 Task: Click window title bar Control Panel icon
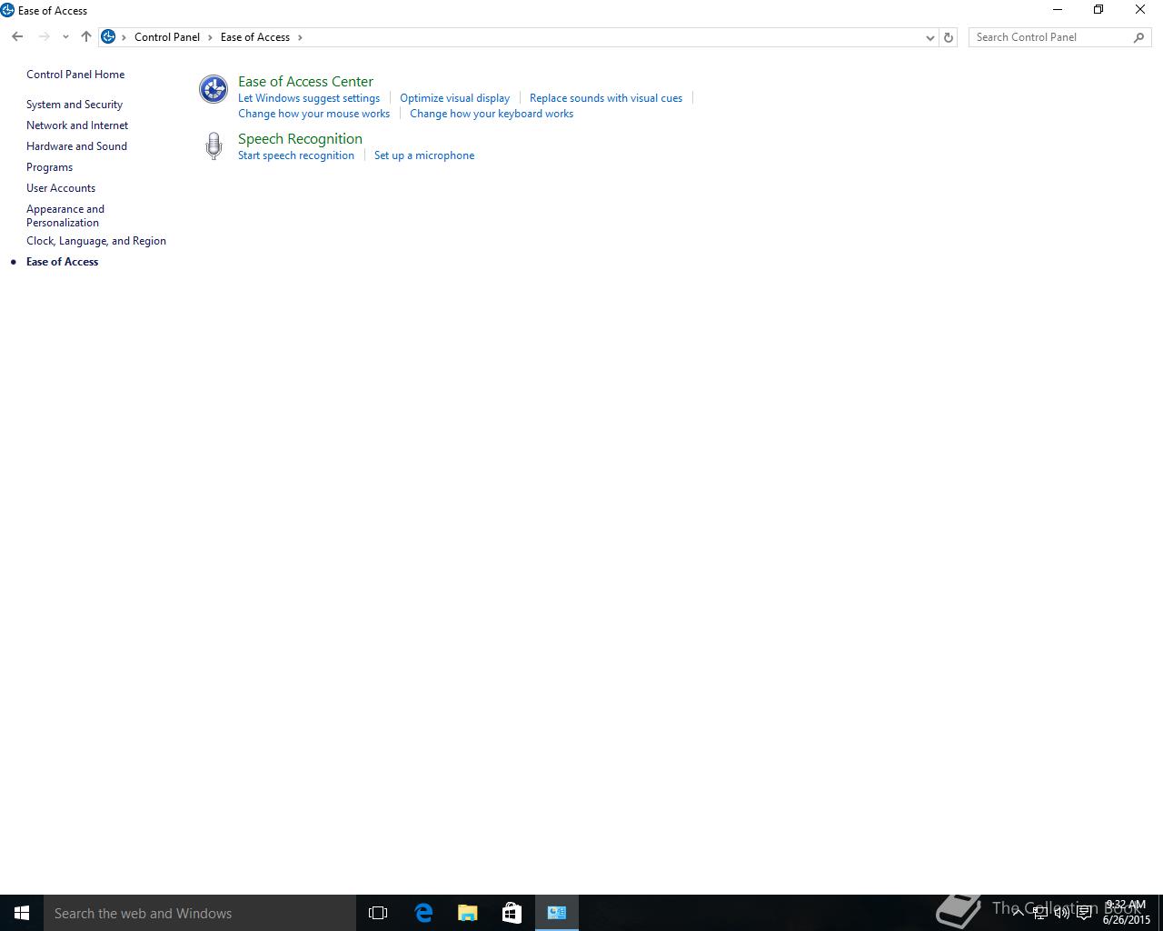point(8,10)
